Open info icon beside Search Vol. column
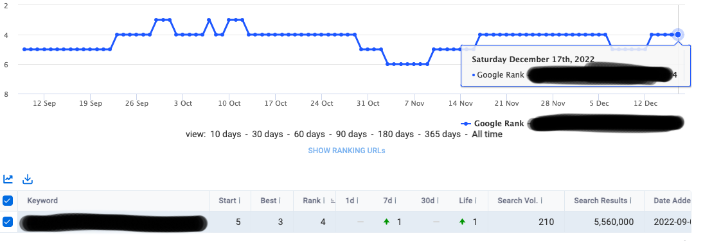Screen dimensions: 712x241 [x=542, y=201]
